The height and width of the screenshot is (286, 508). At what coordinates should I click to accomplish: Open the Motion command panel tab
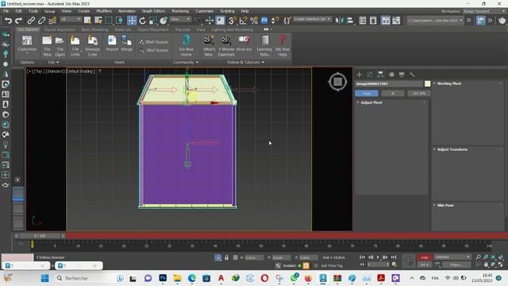coord(391,75)
